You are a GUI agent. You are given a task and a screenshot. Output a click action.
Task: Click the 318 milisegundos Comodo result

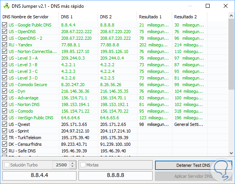(x=189, y=111)
